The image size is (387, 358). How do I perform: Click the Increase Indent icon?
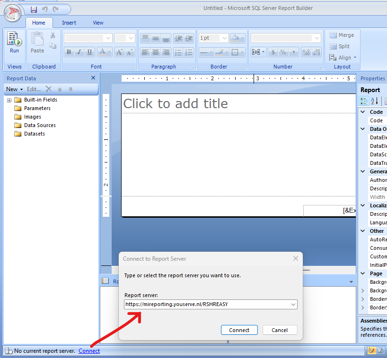(189, 38)
